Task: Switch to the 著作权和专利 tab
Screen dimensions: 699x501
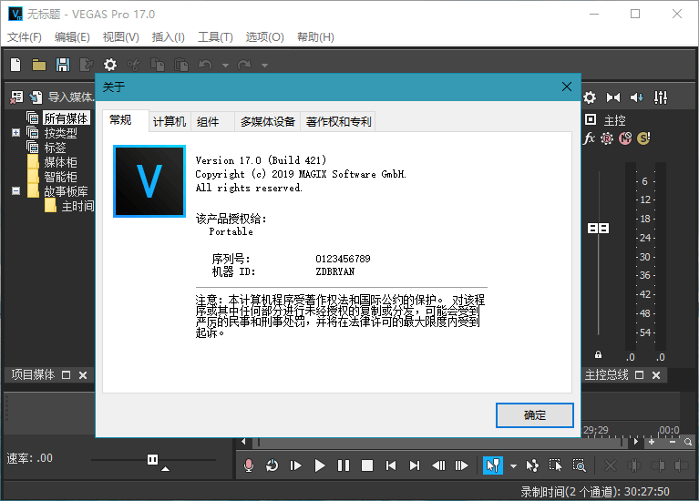Action: 338,122
